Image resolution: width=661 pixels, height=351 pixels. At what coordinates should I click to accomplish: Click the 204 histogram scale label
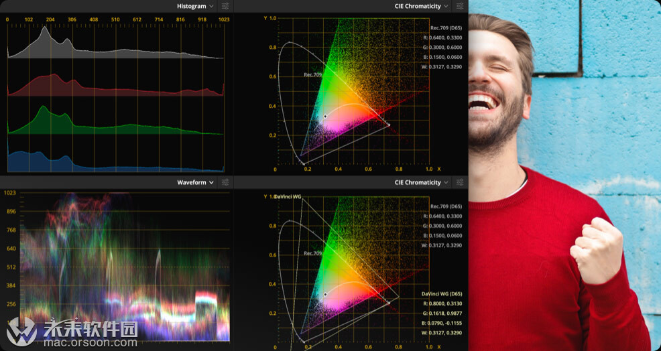click(50, 19)
